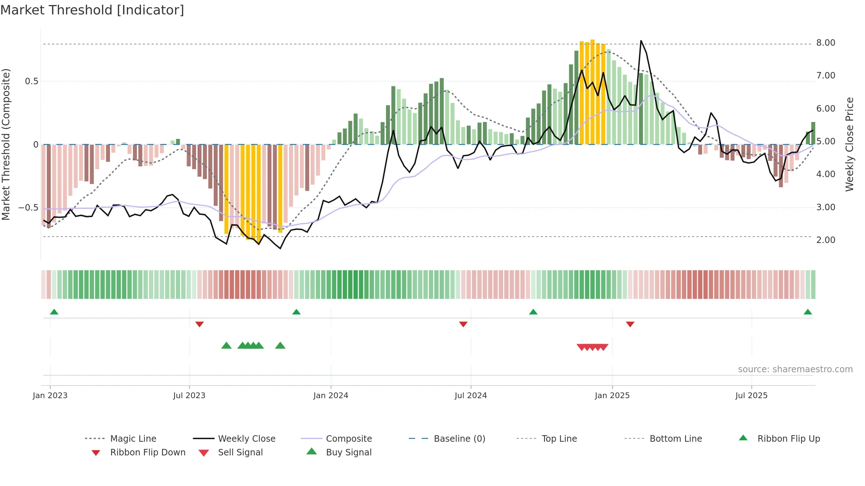The image size is (865, 486).
Task: Toggle the Magic Line legend entry
Action: pyautogui.click(x=121, y=438)
